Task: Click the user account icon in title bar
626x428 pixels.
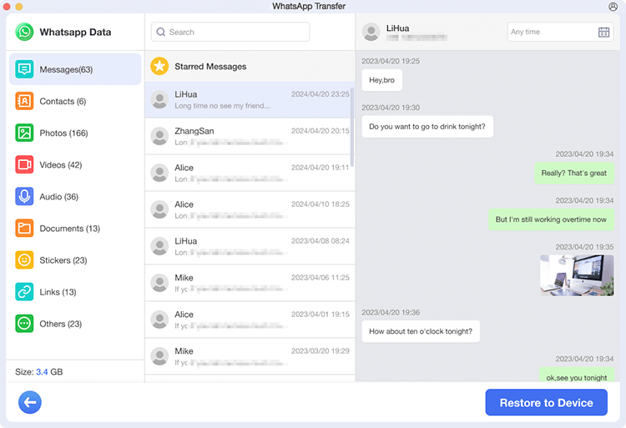Action: pyautogui.click(x=613, y=7)
